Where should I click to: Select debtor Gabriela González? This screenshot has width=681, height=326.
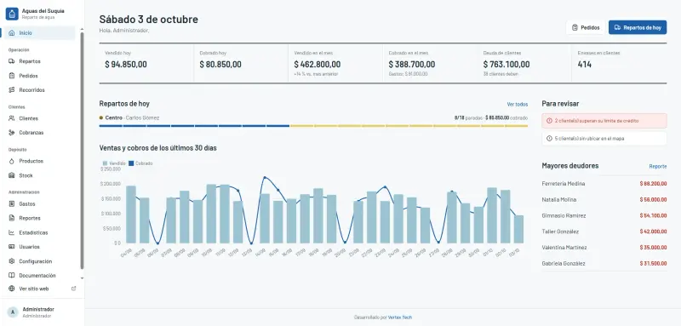pos(604,264)
